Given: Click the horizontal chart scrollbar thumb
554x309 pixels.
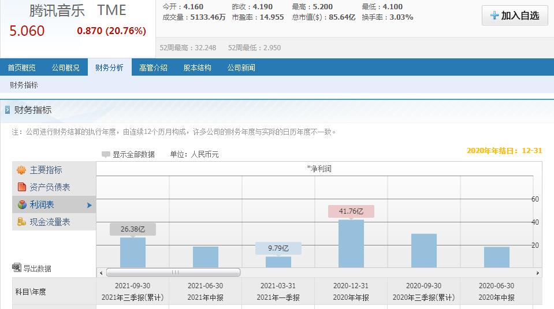Looking at the screenshot, I should [173, 272].
